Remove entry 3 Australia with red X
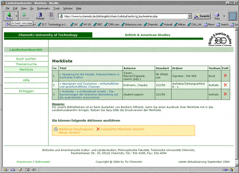 click(225, 94)
